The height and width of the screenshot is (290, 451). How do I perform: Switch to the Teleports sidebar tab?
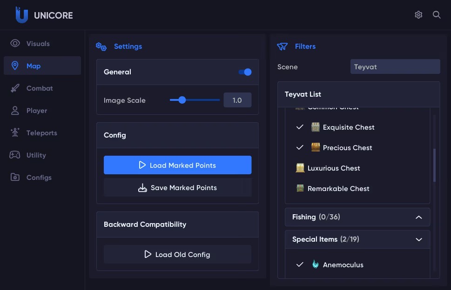42,132
